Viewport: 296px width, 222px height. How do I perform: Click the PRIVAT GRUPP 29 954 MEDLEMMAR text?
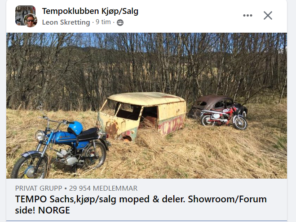pos(76,188)
